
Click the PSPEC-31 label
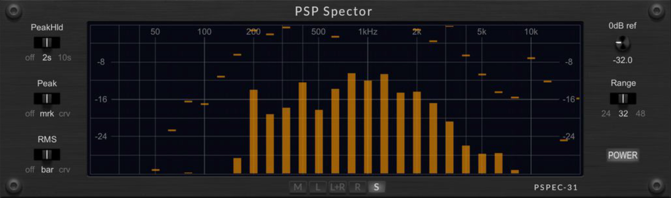[x=556, y=187]
